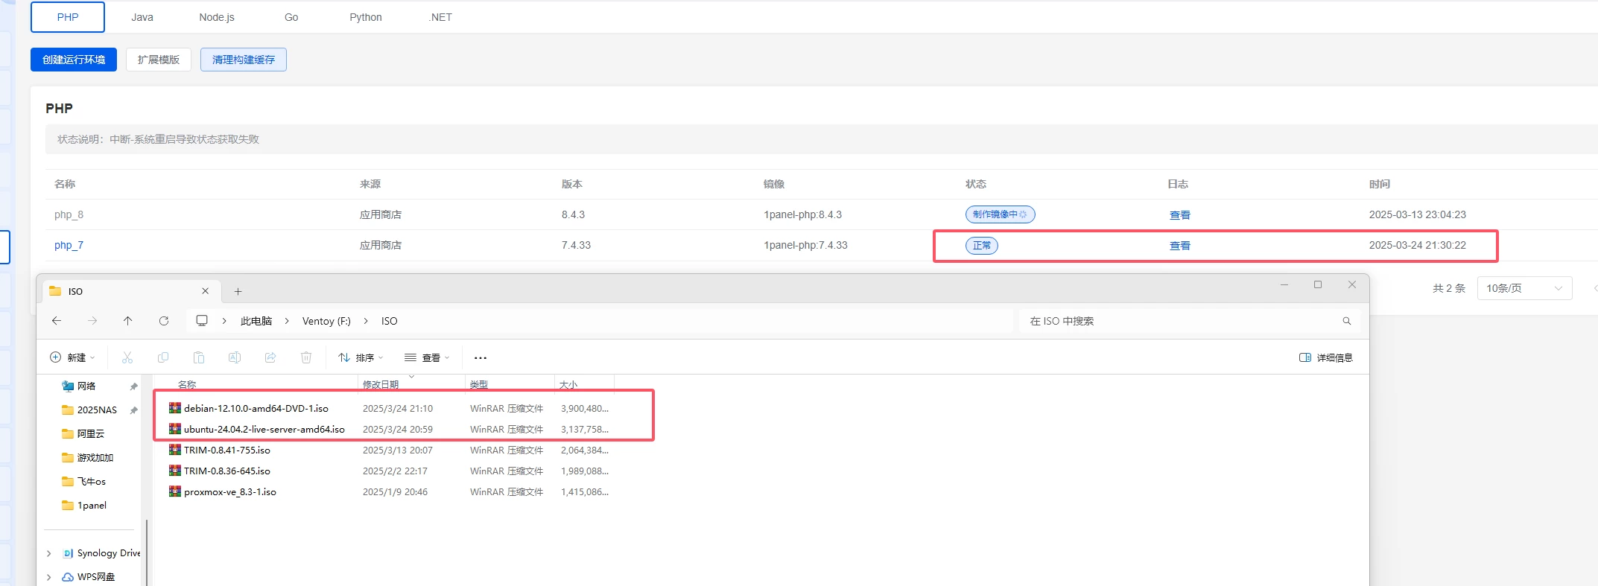Click the 创建运行环境 button
This screenshot has width=1598, height=586.
(74, 60)
